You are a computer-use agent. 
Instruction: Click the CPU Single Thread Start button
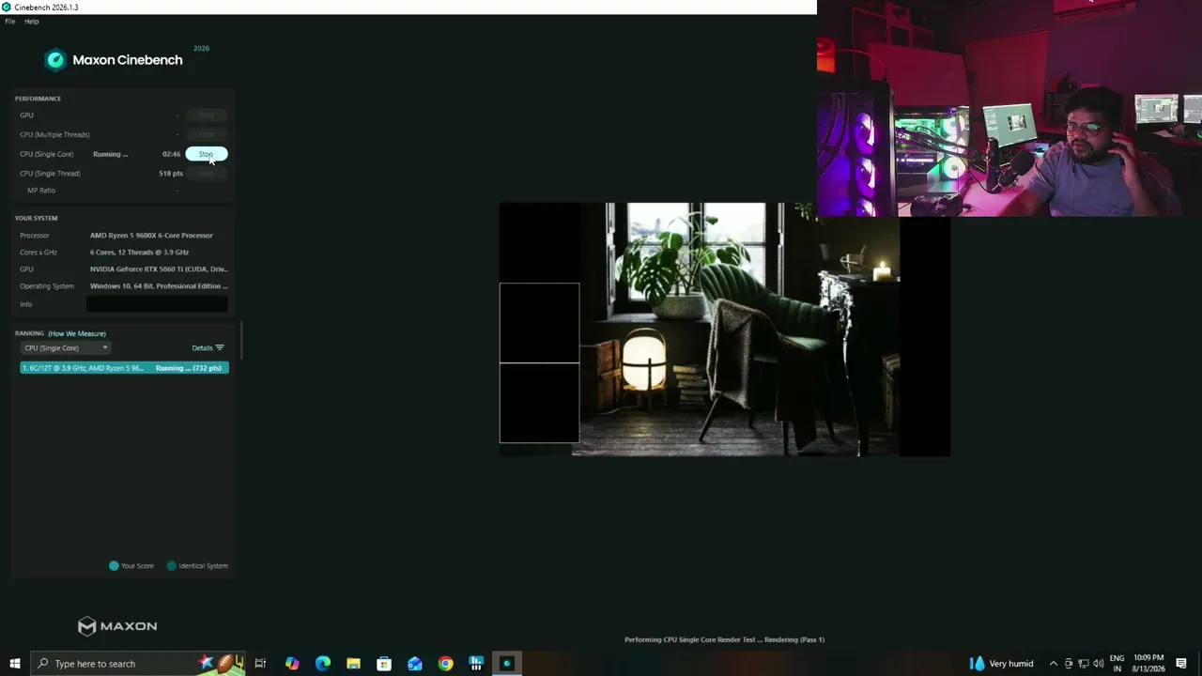click(x=207, y=174)
